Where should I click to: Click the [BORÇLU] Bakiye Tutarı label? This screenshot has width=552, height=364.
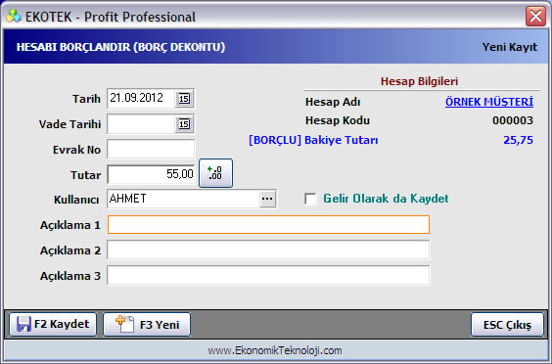pos(313,140)
